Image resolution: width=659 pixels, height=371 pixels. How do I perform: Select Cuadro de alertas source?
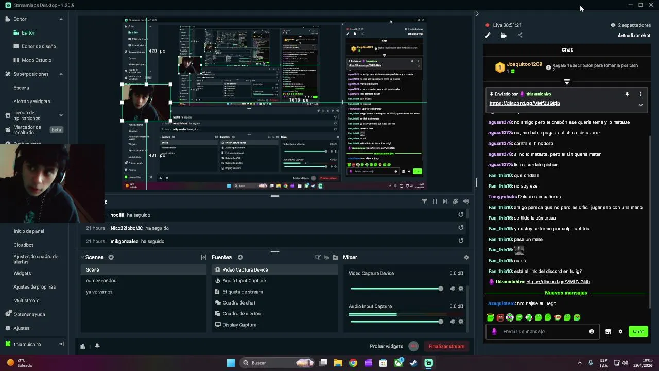[x=274, y=313]
